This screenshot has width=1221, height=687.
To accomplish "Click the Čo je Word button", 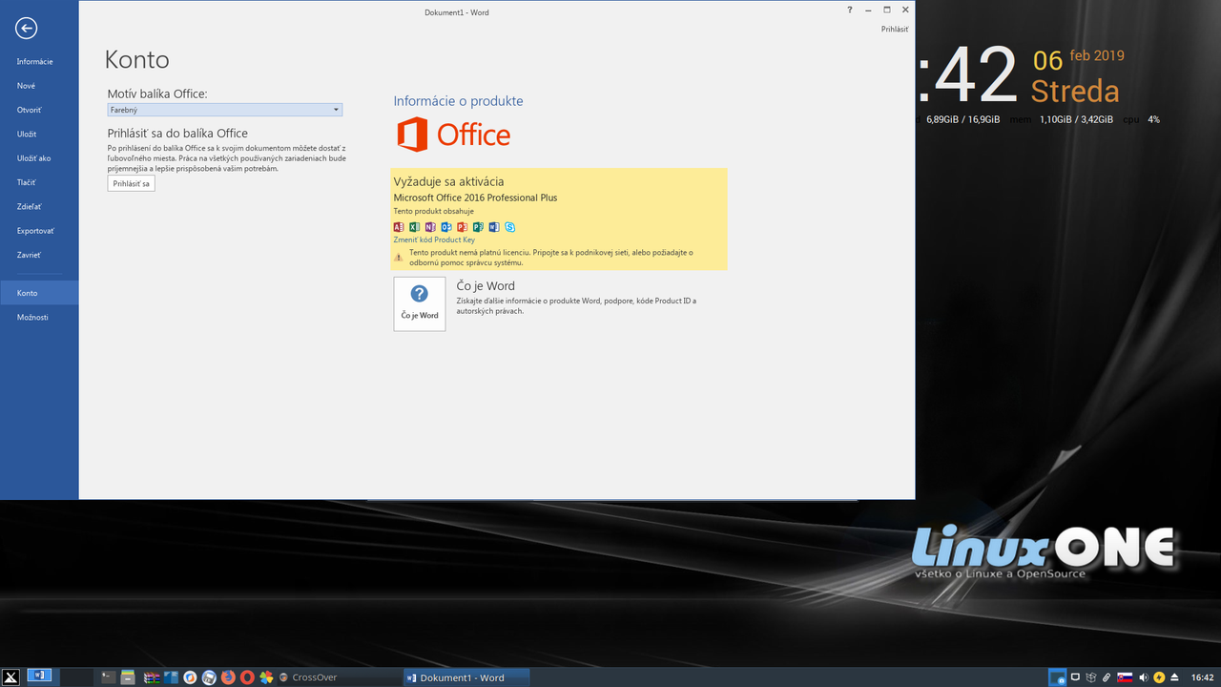I will coord(420,304).
